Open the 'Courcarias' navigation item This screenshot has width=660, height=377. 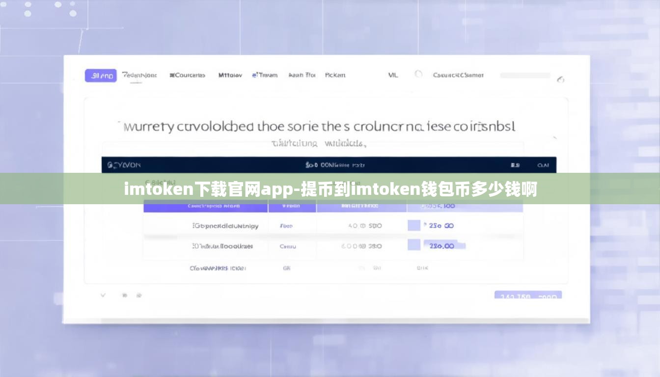187,75
